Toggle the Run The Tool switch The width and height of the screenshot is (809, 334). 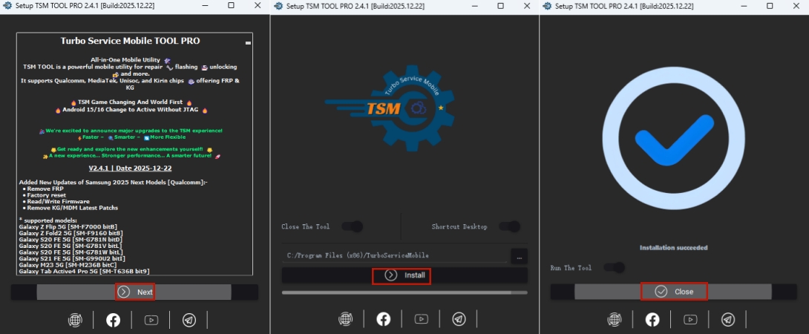point(614,267)
